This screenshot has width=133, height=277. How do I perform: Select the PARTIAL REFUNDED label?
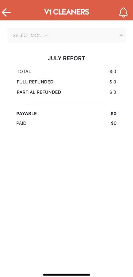coord(39,92)
